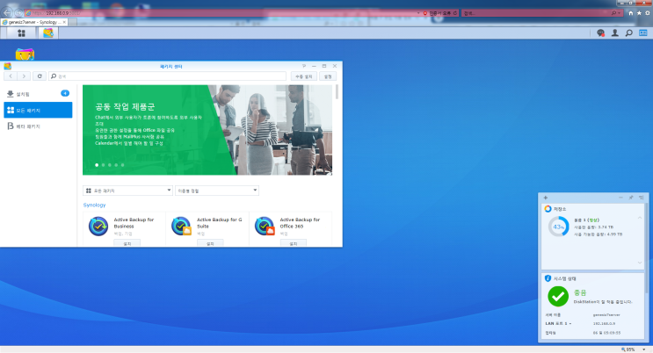
Task: Open the Package Center desktop shortcut
Action: coord(25,54)
